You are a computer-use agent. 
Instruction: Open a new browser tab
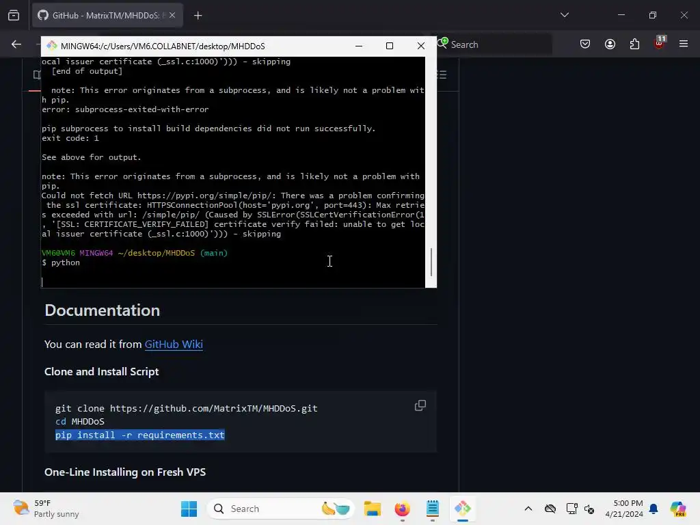tap(198, 16)
